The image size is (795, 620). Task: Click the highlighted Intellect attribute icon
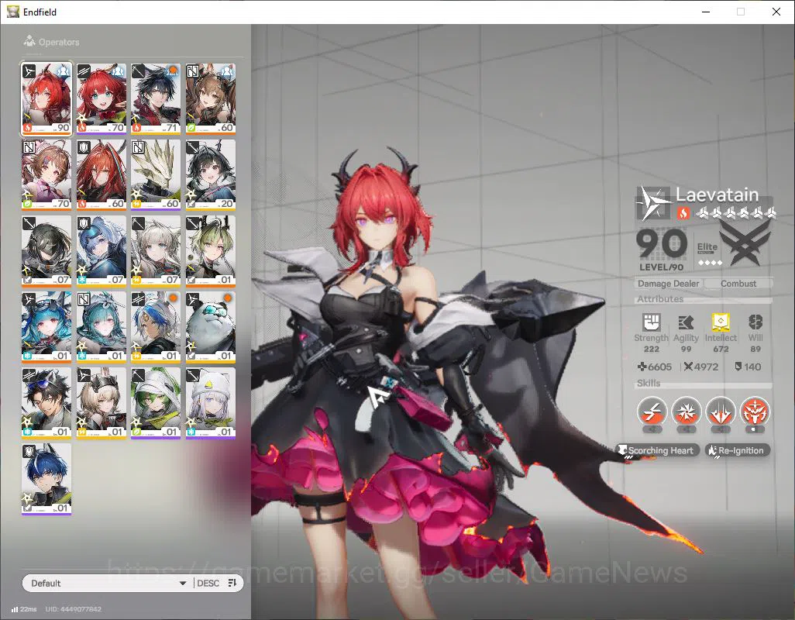(721, 322)
